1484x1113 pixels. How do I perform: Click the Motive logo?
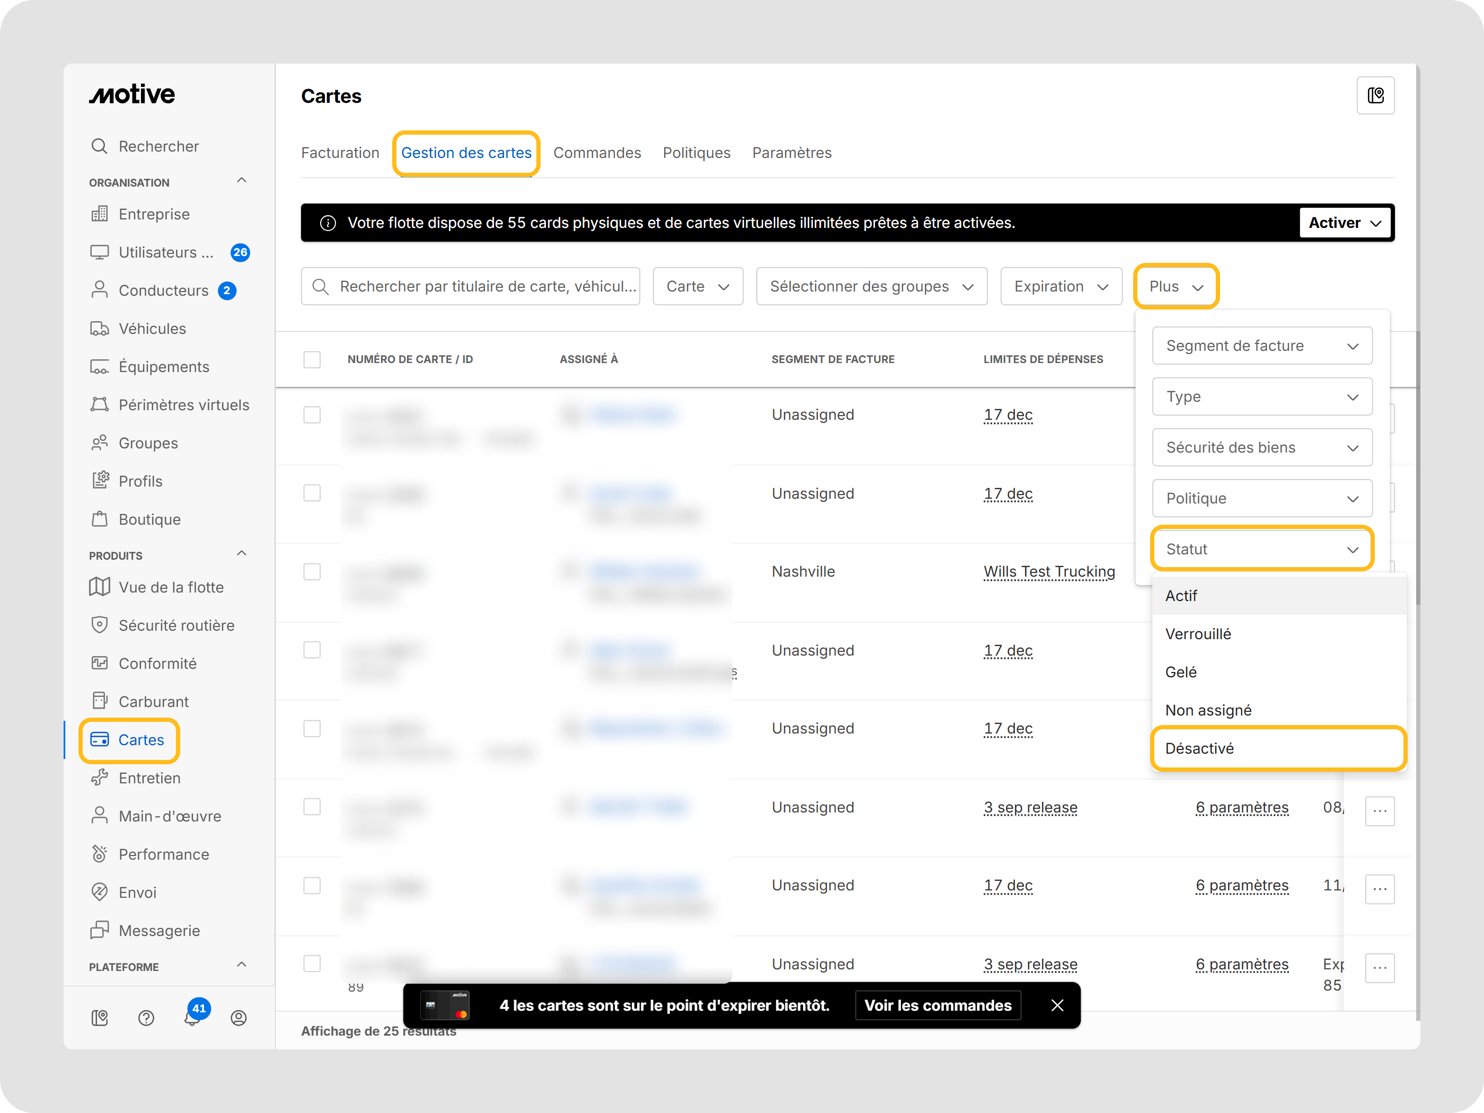click(132, 94)
